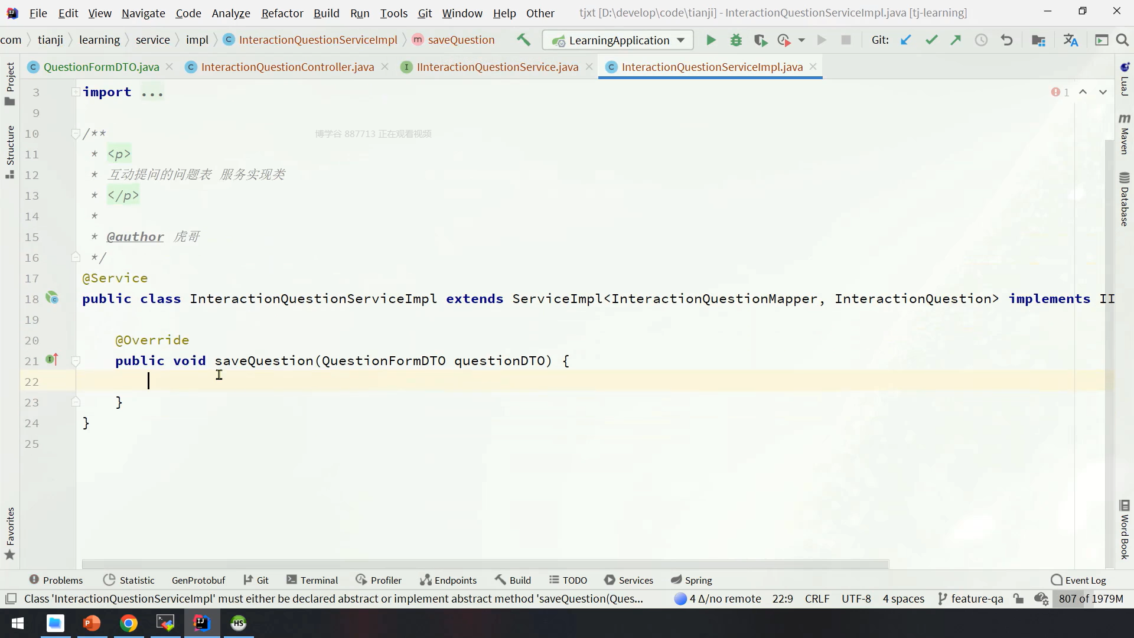
Task: Click the Debug bug icon
Action: (736, 40)
